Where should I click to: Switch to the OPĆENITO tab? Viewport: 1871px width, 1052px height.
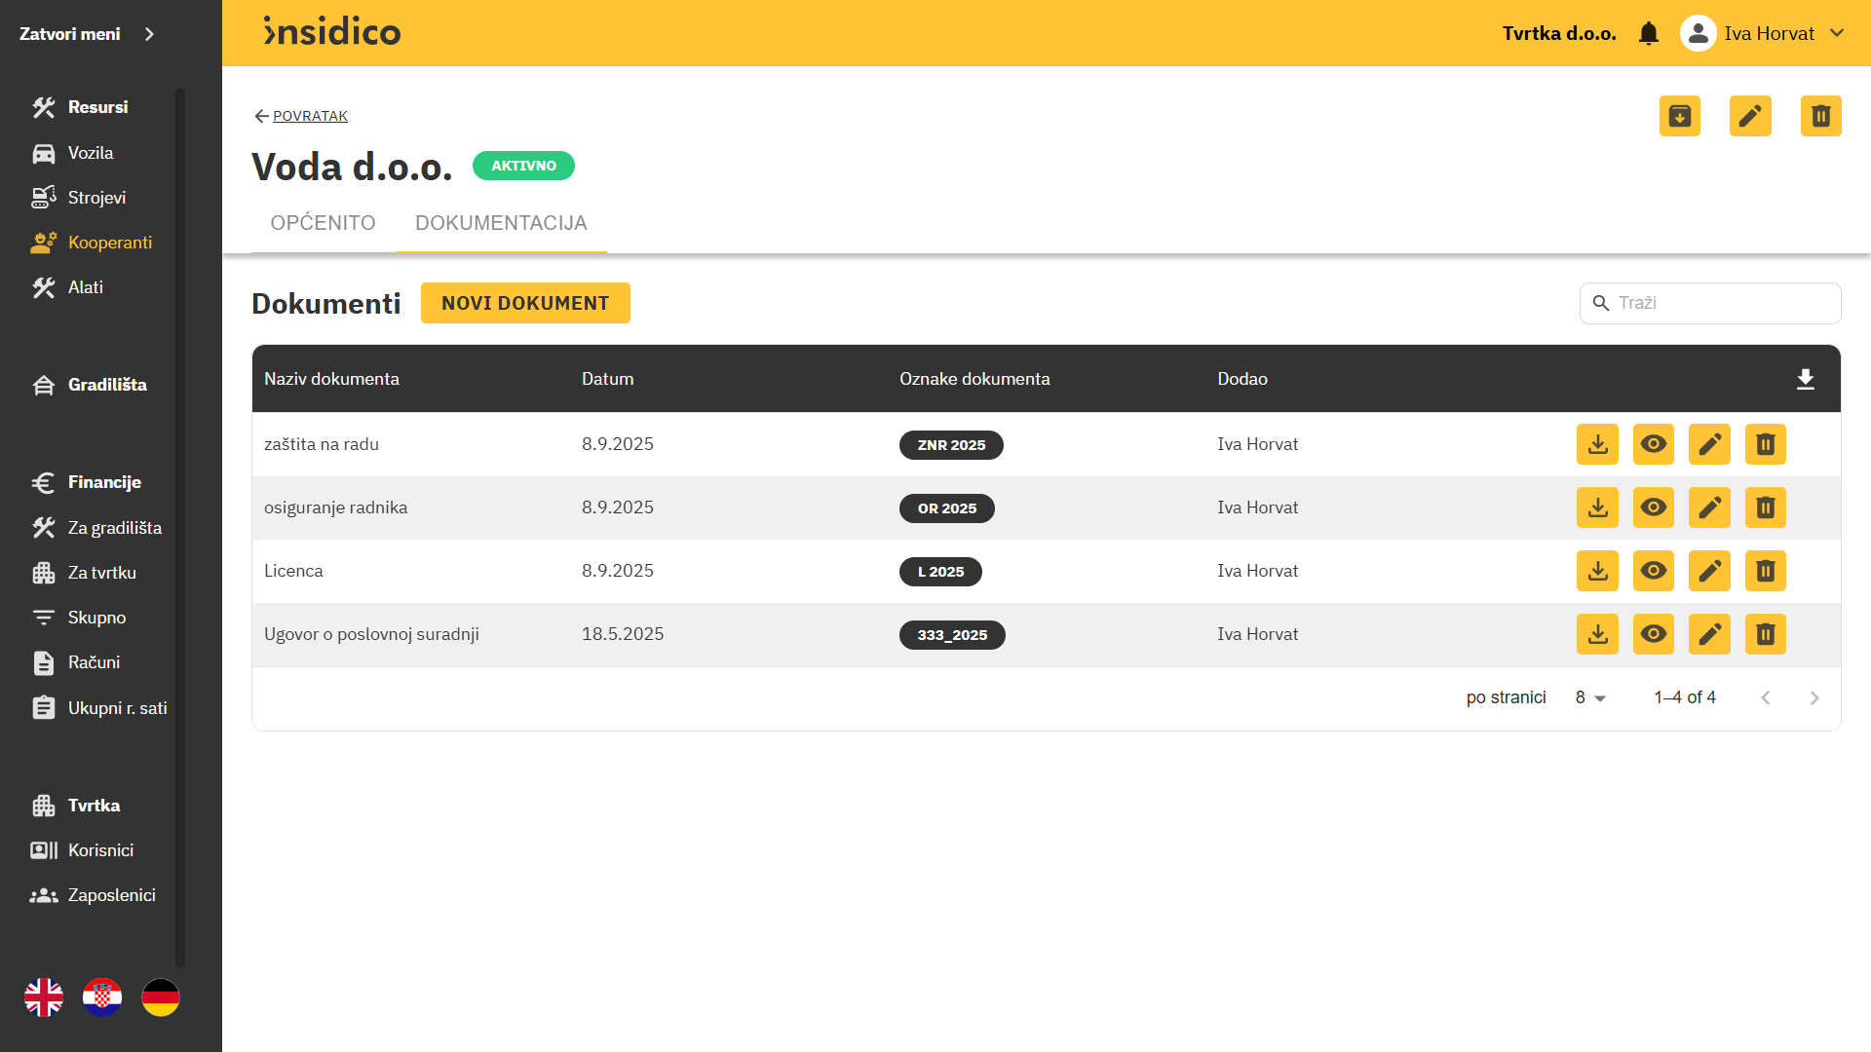pos(323,223)
